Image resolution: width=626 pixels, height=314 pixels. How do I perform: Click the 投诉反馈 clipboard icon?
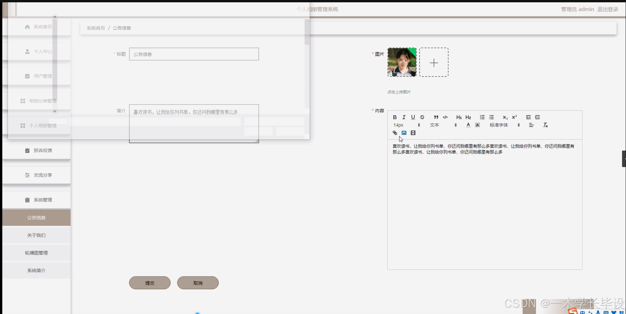pos(27,150)
